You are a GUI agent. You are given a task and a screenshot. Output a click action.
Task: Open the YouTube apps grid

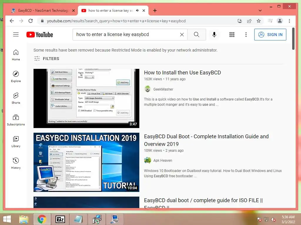point(232,35)
